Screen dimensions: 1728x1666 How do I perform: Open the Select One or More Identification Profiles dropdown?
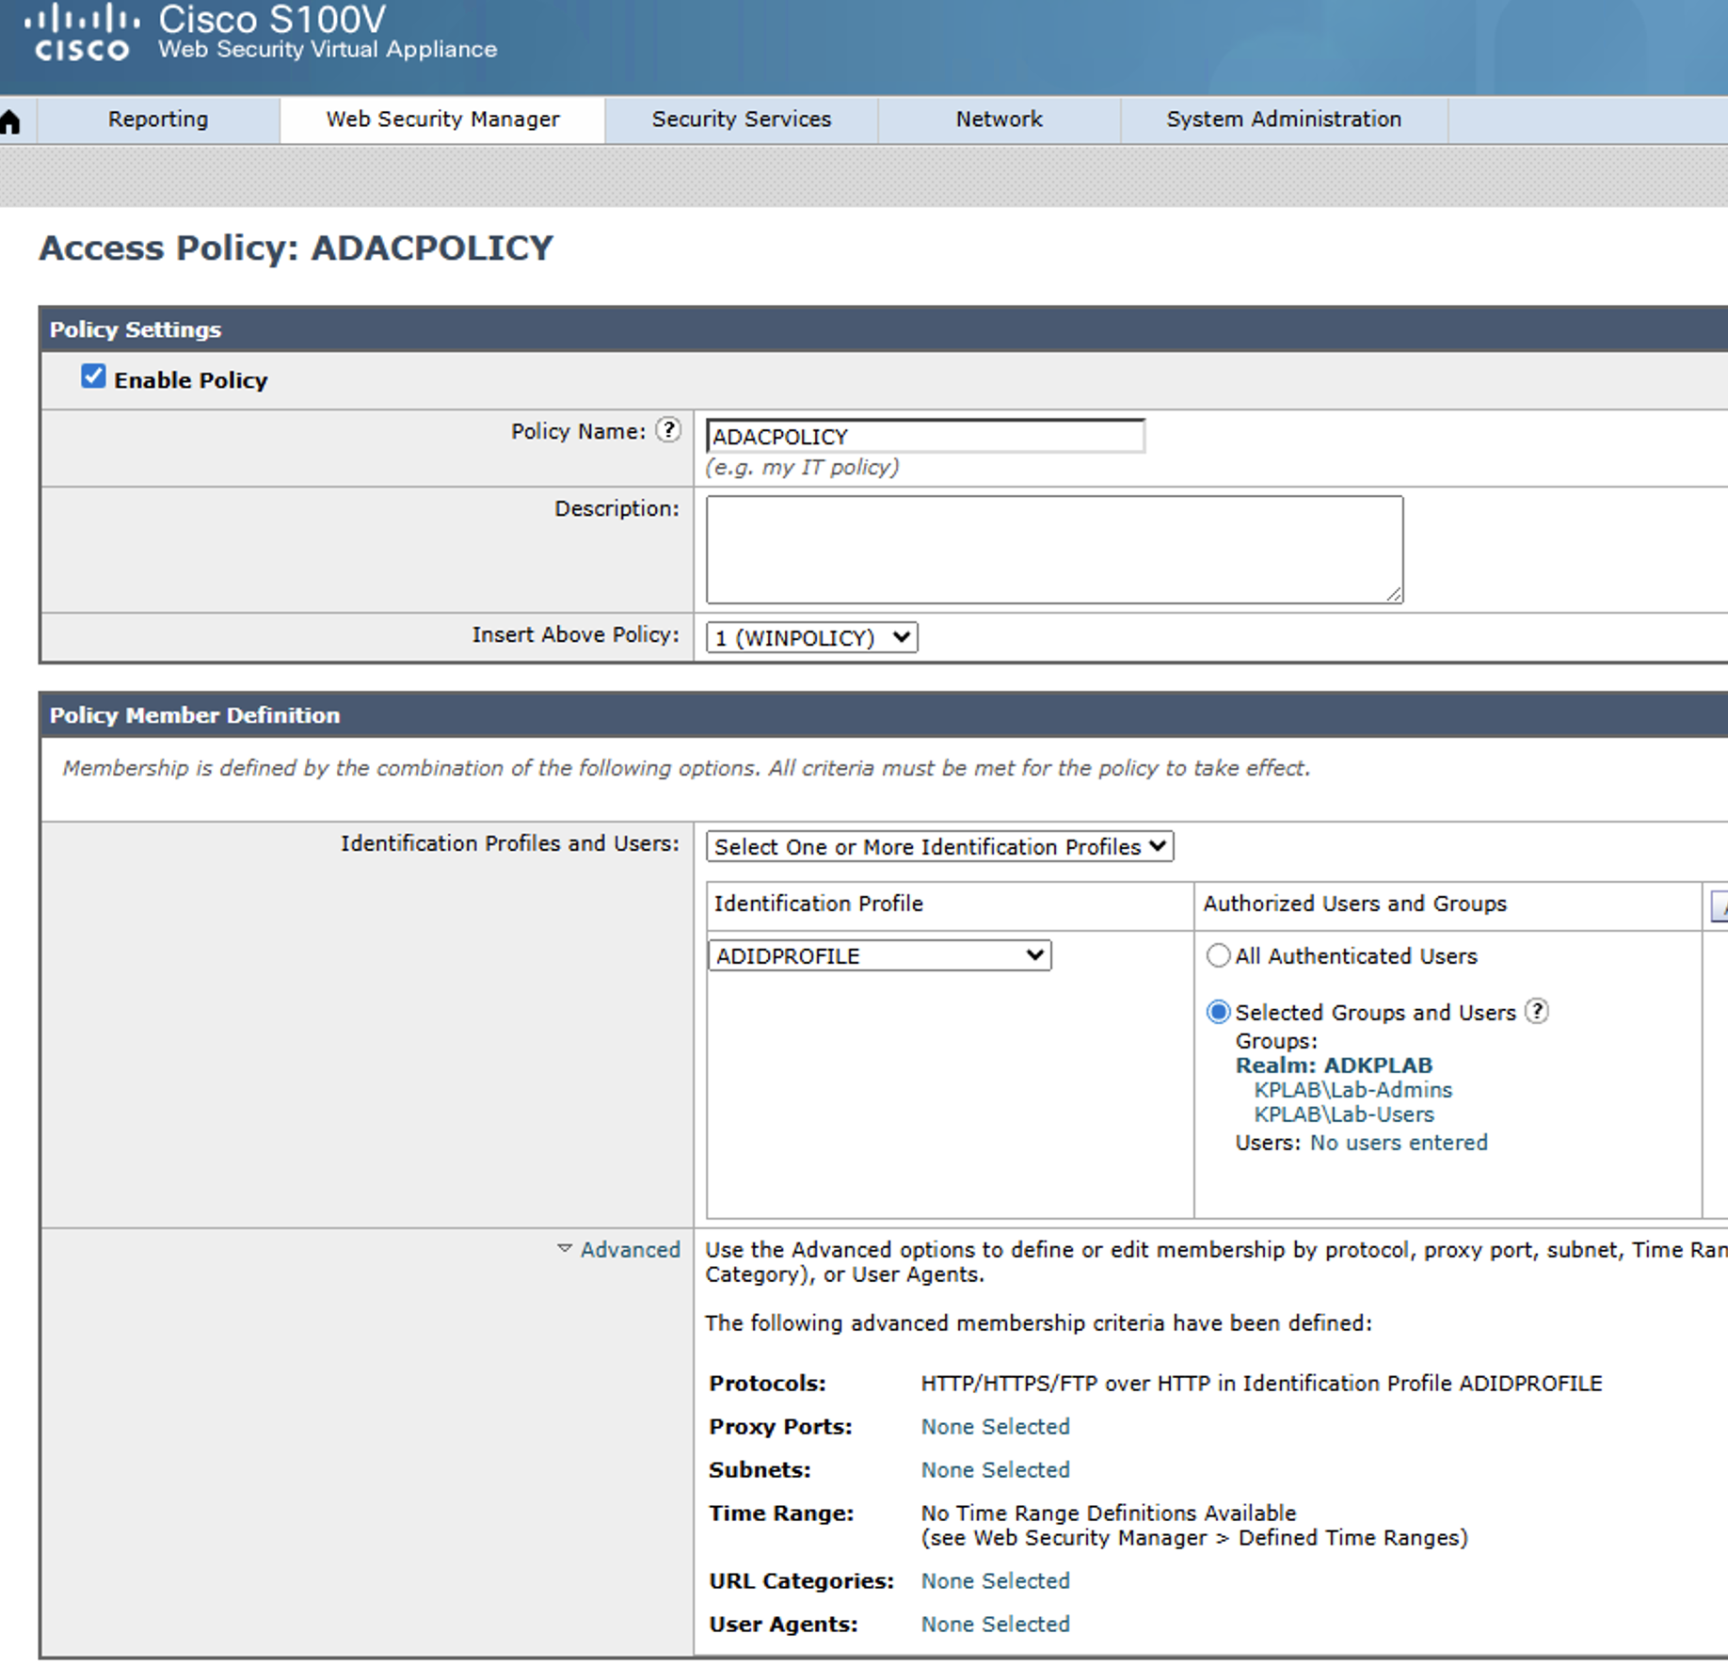click(x=940, y=846)
